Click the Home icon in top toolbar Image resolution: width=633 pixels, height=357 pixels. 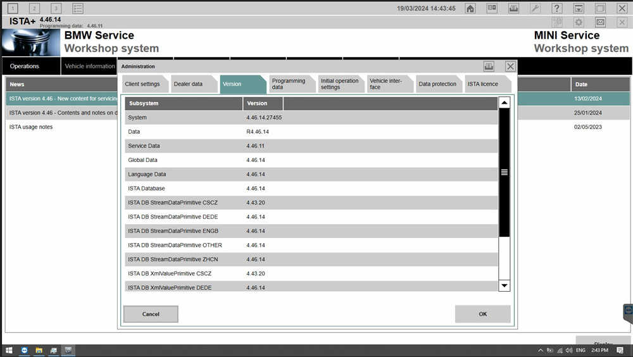(470, 8)
